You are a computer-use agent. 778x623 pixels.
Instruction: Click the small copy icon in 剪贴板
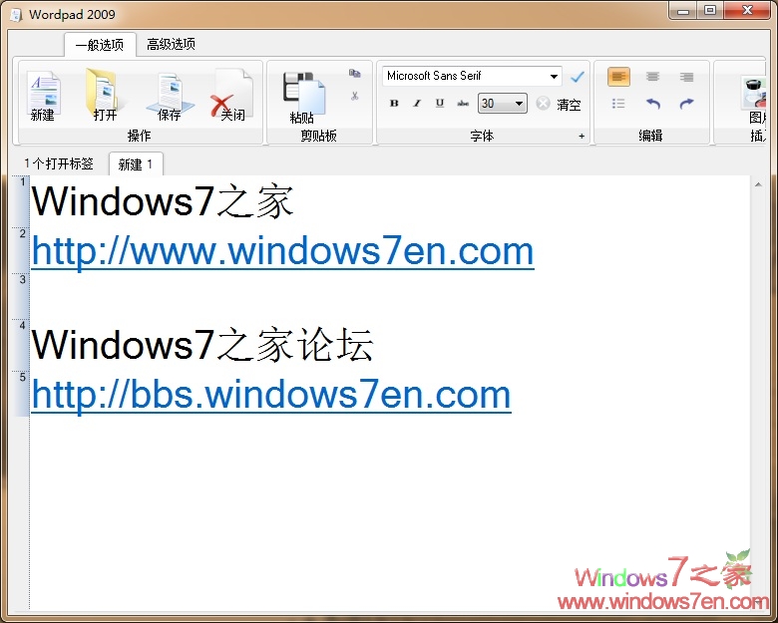[354, 74]
